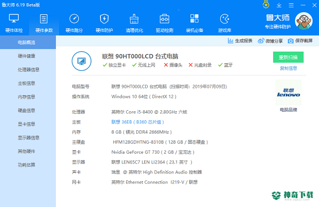Open the 驱动检测 driver detection icon
Screen dimensions: 319x207
pos(164,19)
